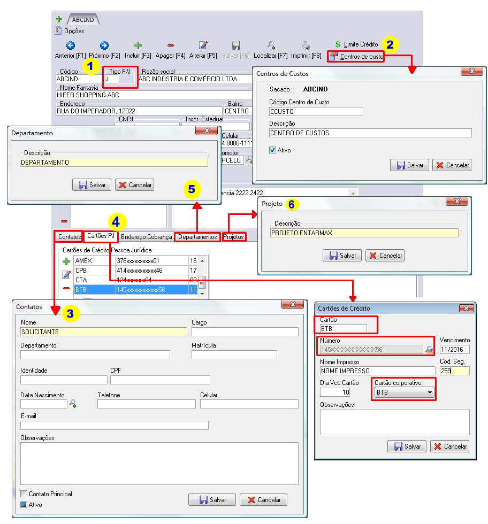The image size is (488, 524).
Task: Toggle Ativo checkbox in Centros de Custos
Action: point(272,150)
